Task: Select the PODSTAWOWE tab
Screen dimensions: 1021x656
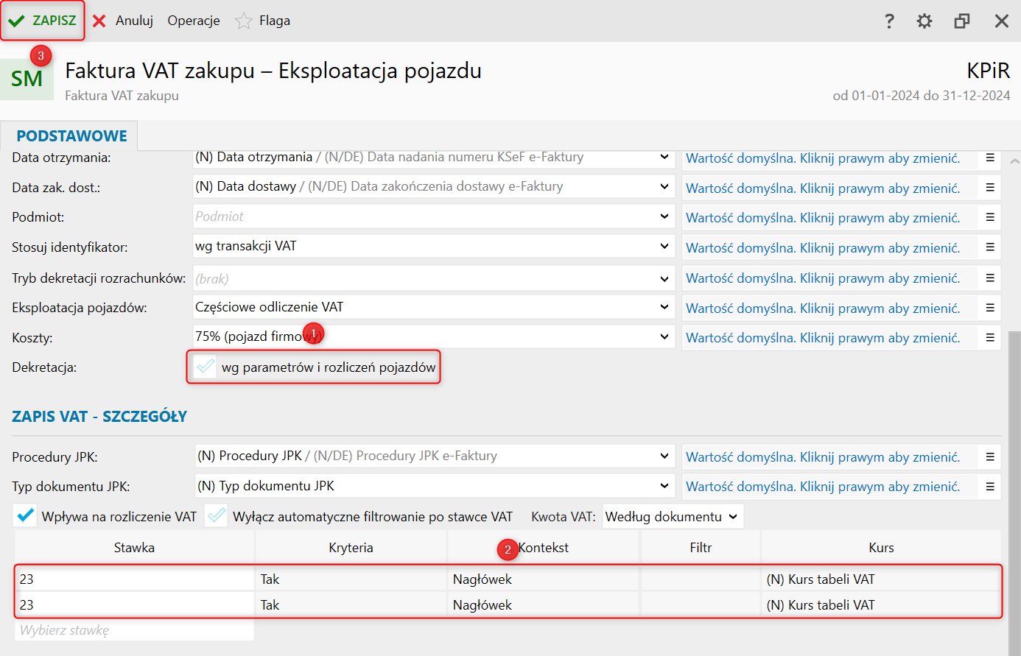Action: click(71, 136)
